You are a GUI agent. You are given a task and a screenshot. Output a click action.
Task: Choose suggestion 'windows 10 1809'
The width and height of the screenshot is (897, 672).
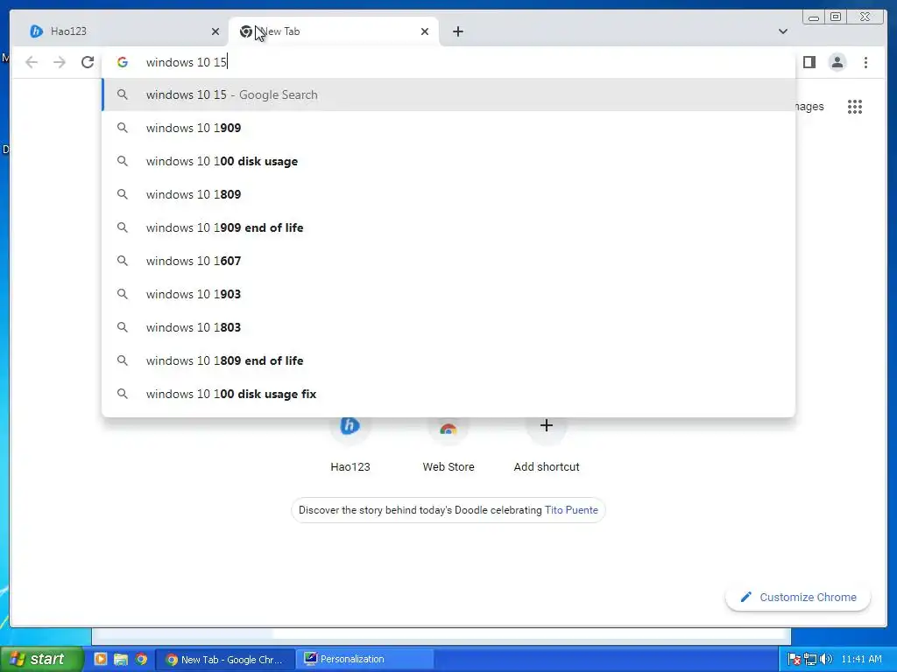point(448,194)
